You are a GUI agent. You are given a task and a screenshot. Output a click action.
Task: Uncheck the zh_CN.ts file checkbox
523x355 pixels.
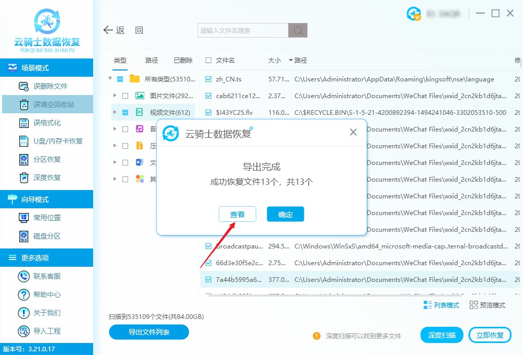click(x=208, y=79)
